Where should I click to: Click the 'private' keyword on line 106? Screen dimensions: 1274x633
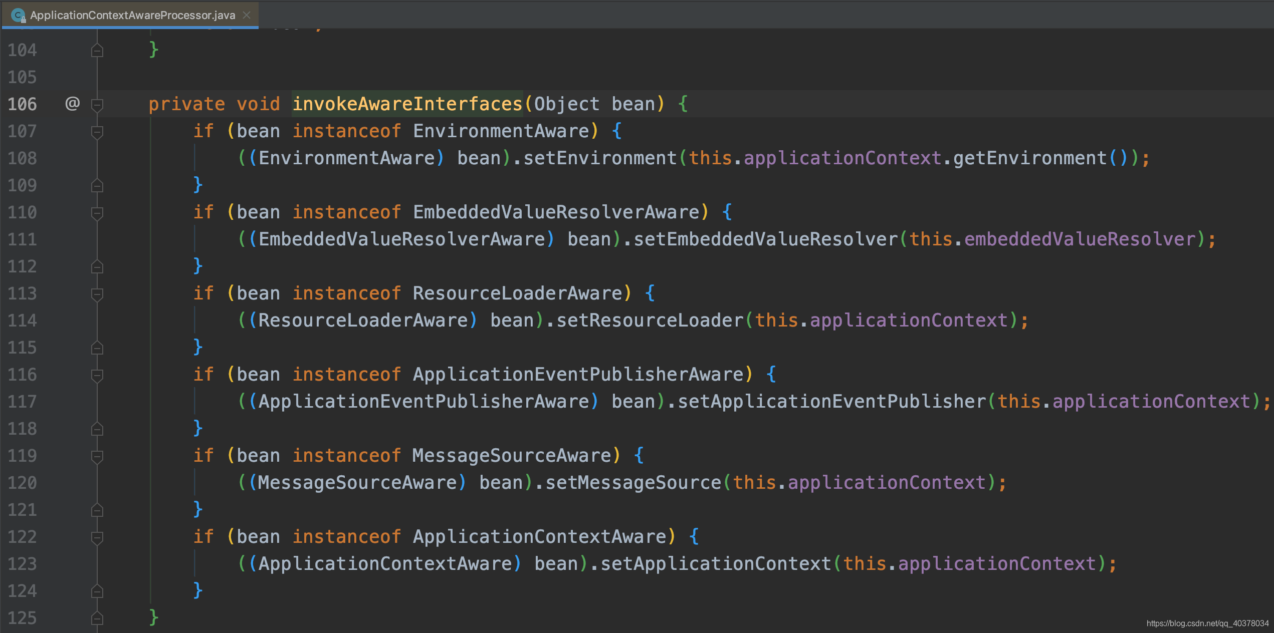click(187, 104)
